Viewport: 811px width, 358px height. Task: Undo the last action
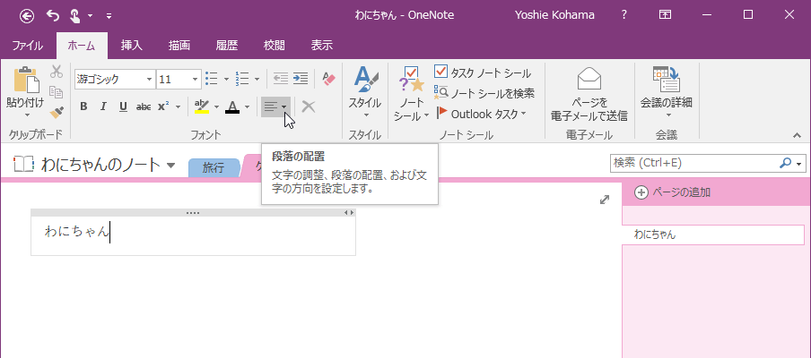(53, 15)
